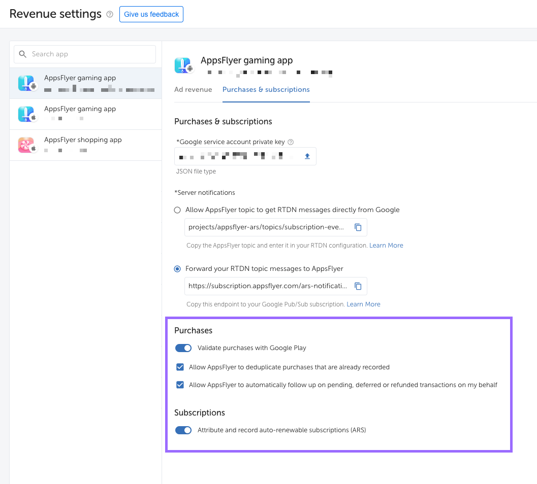This screenshot has height=484, width=537.
Task: Select Forward your RTDN topic messages option
Action: (177, 269)
